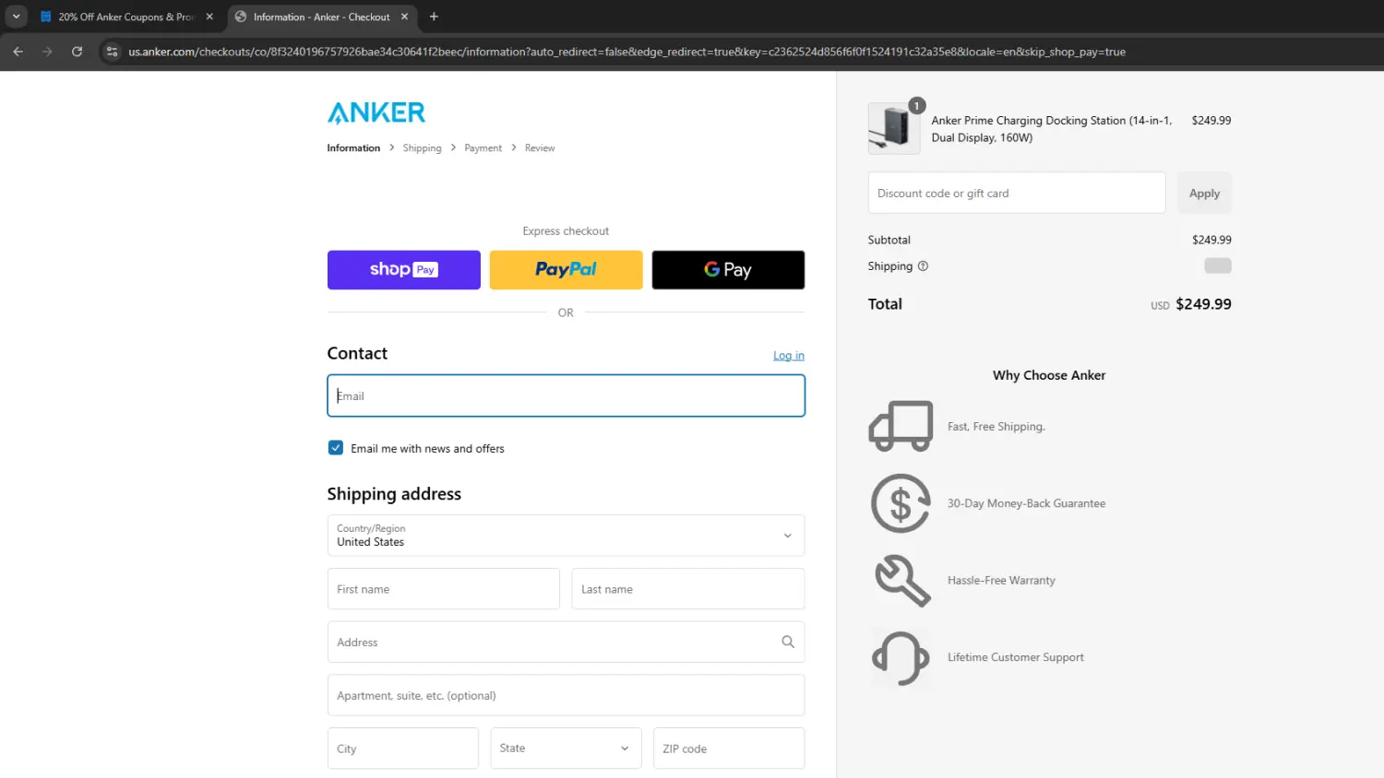Screen dimensions: 1384x778
Task: Click the City field
Action: pos(403,749)
